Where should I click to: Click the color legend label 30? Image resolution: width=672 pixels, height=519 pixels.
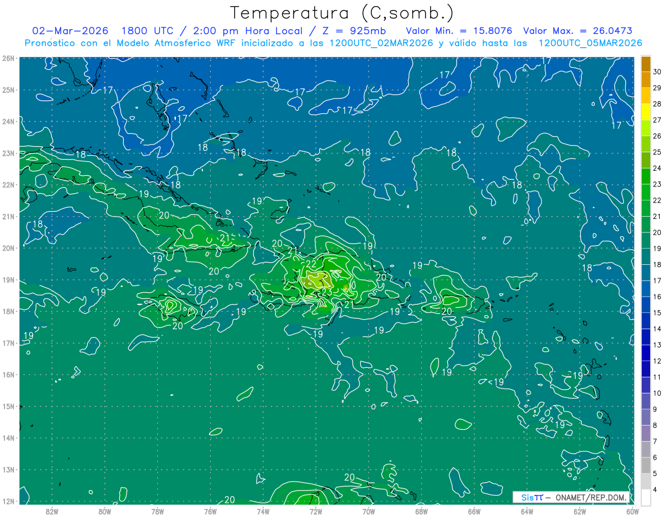(x=657, y=71)
